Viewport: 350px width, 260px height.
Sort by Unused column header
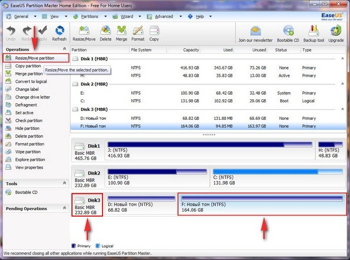(x=250, y=50)
